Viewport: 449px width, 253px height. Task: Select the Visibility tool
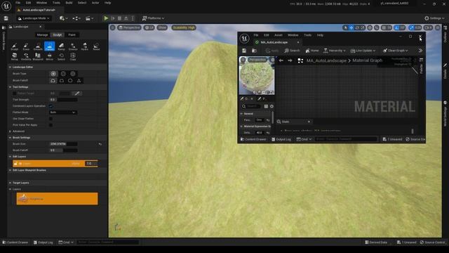click(x=26, y=56)
